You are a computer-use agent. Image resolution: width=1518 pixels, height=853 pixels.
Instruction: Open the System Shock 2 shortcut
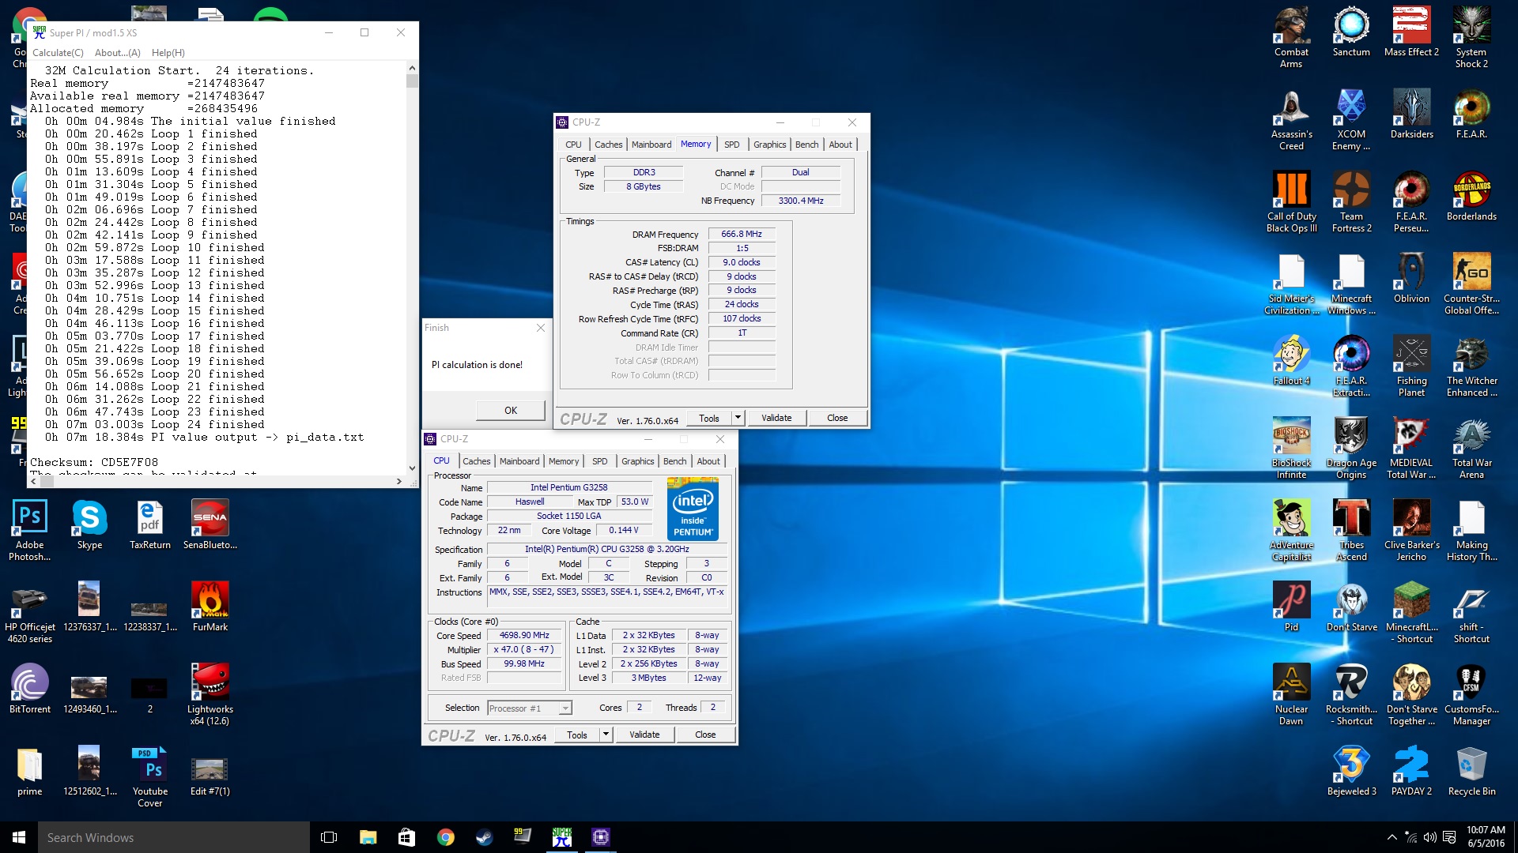(1471, 37)
